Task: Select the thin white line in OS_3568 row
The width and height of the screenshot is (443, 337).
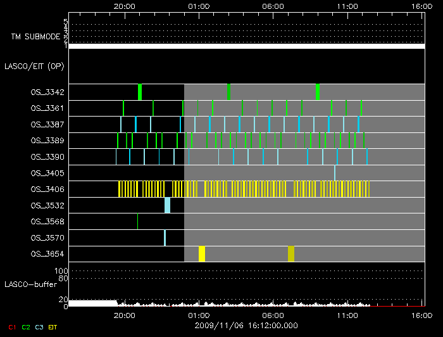Action: coord(137,221)
